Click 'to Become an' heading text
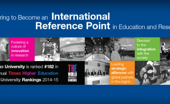This screenshot has height=104, width=170. point(29,18)
